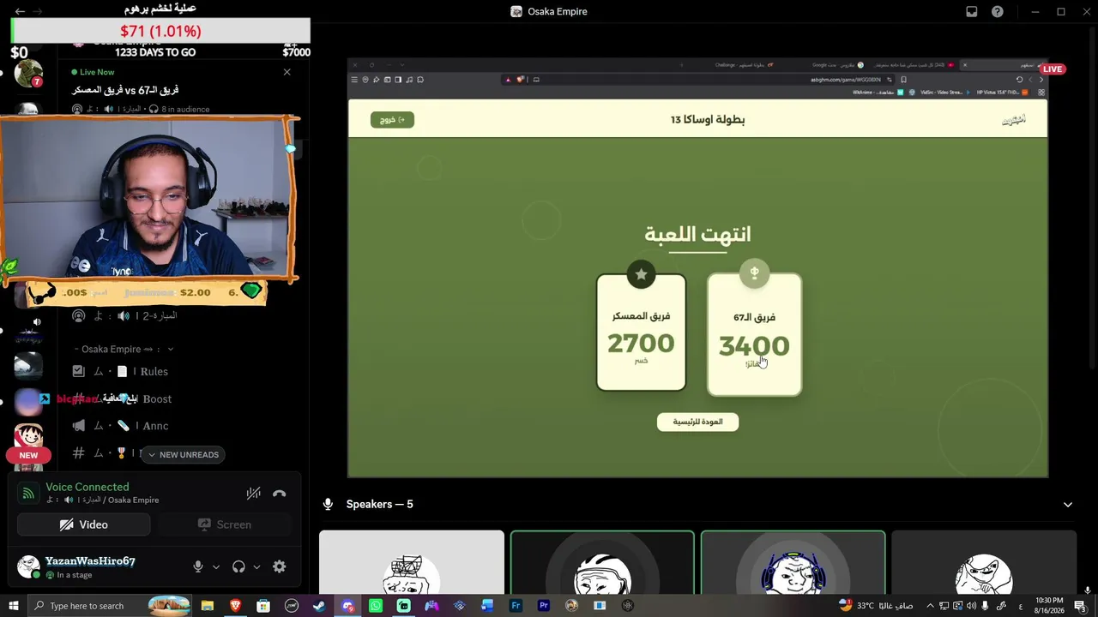This screenshot has height=617, width=1098.
Task: Open headphone output options arrow
Action: coord(256,566)
